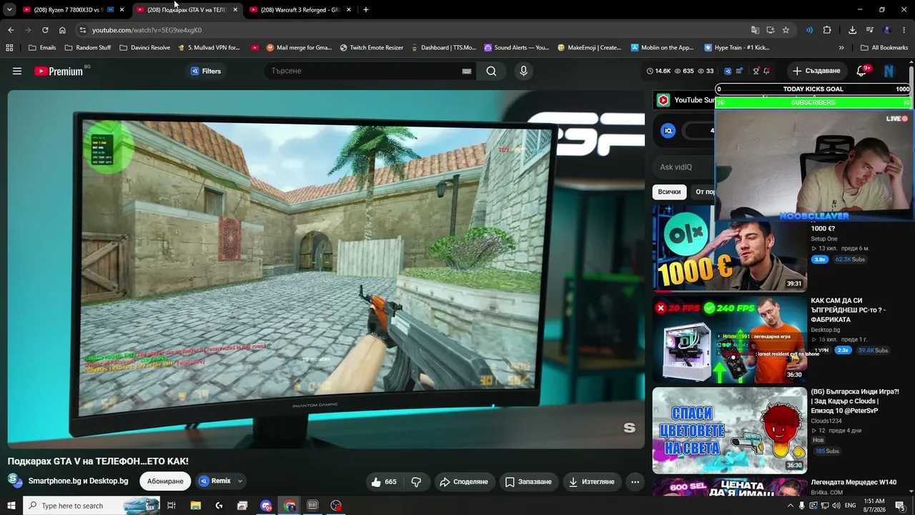Open a new browser tab

pos(366,9)
